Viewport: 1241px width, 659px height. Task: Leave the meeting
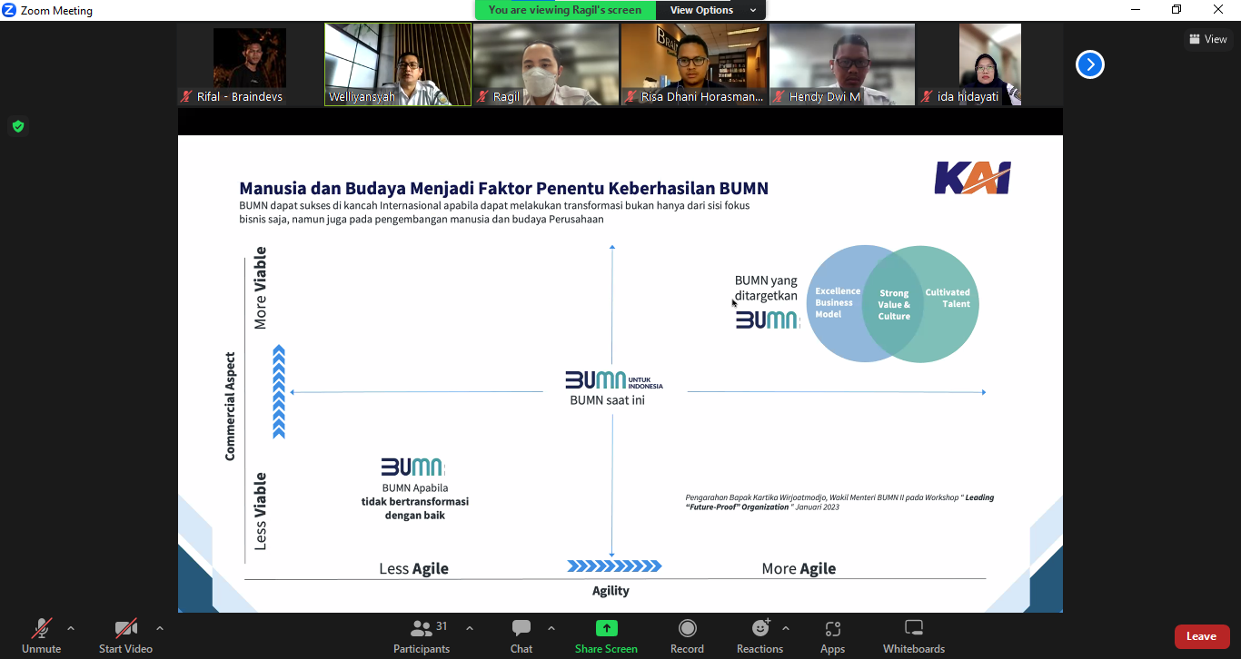[x=1201, y=636]
